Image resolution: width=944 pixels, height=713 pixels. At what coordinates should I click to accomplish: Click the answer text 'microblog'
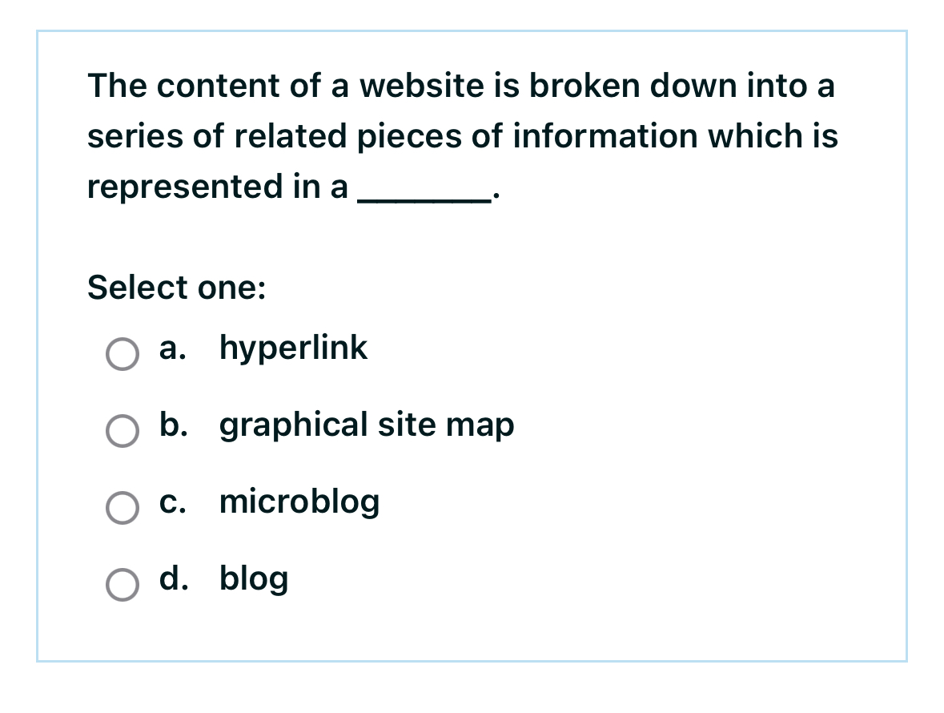(299, 502)
